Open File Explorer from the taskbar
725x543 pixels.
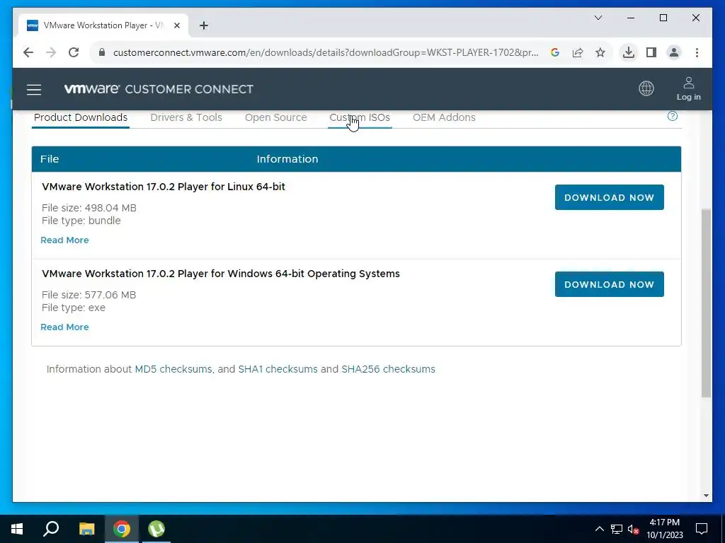click(x=86, y=529)
